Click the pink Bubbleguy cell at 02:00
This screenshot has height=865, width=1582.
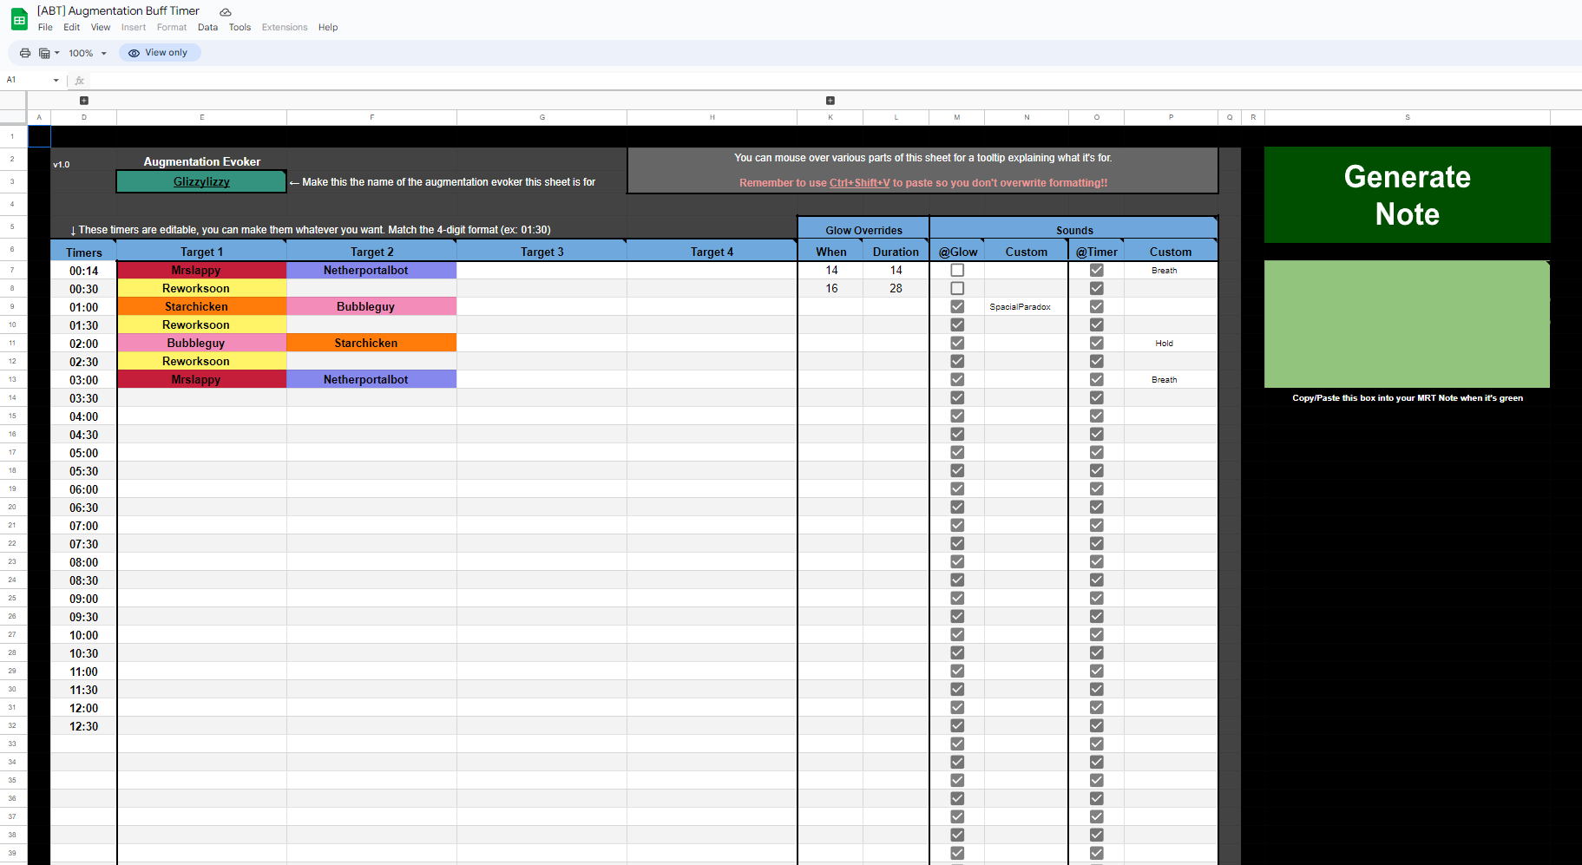[x=201, y=343]
